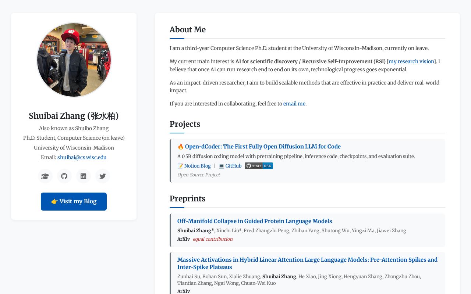471x294 pixels.
Task: Open the GitHub link under Open-dCoder
Action: 233,166
